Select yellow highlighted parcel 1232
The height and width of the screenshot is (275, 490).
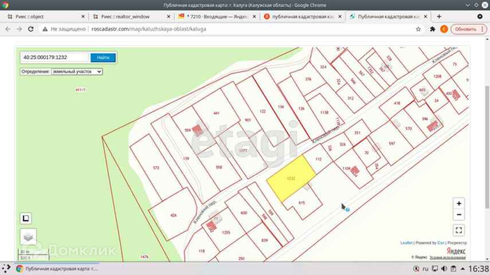click(292, 178)
